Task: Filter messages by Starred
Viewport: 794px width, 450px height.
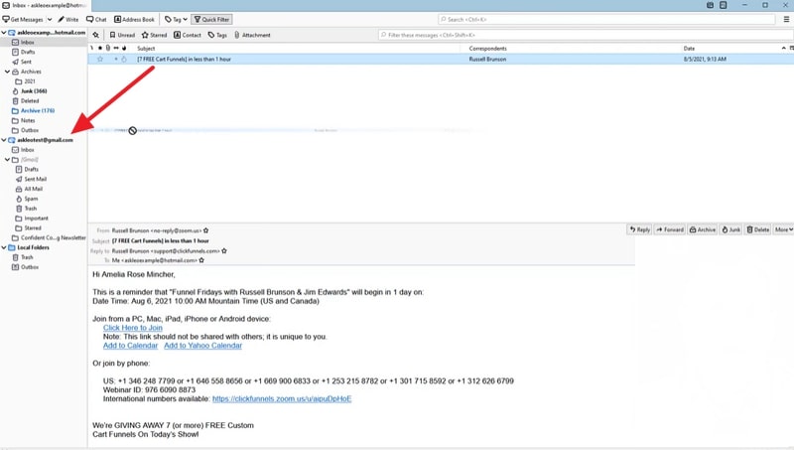Action: tap(154, 35)
